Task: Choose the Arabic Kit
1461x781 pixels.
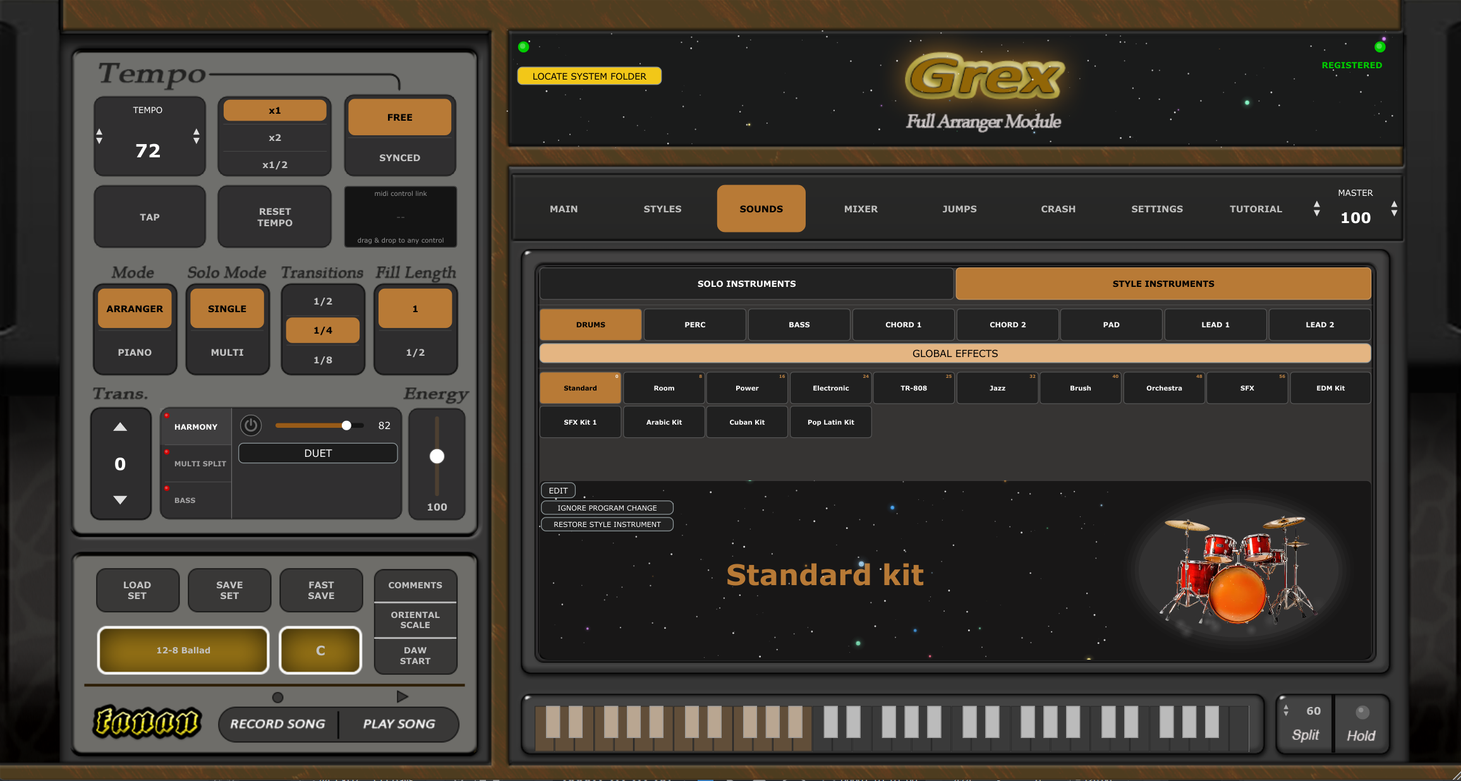Action: 664,422
